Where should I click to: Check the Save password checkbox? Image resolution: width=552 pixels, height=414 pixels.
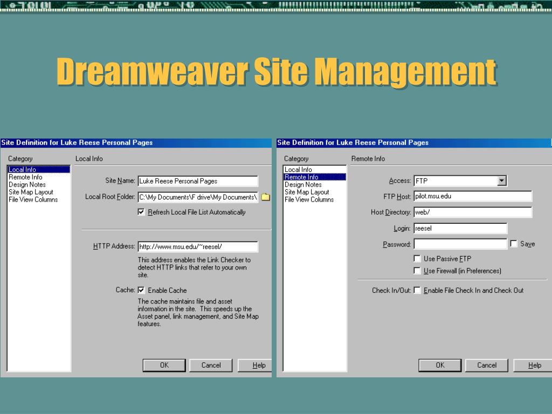pyautogui.click(x=514, y=244)
